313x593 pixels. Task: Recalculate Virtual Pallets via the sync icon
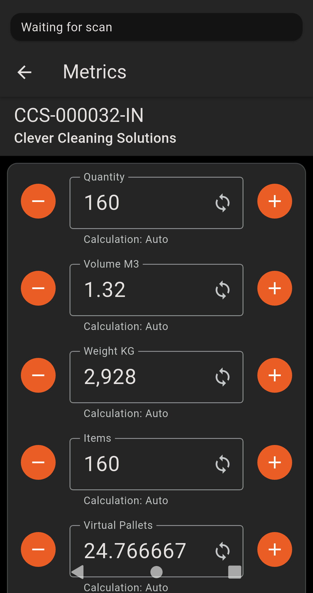223,551
